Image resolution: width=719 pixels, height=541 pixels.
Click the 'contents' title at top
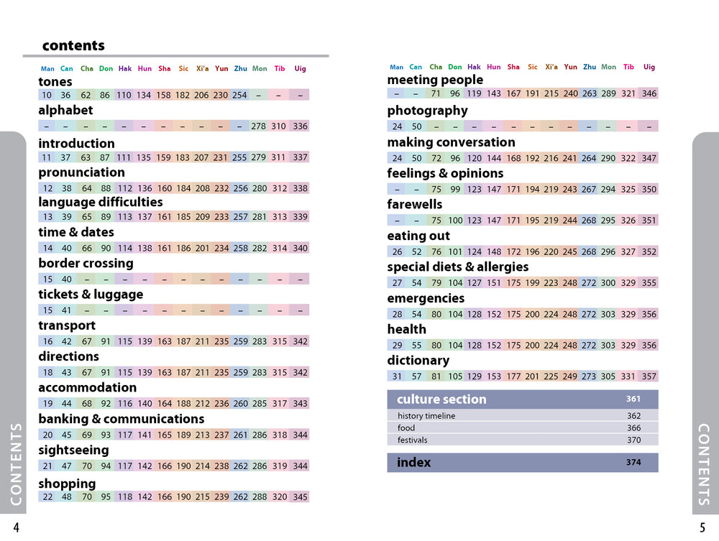pyautogui.click(x=73, y=46)
